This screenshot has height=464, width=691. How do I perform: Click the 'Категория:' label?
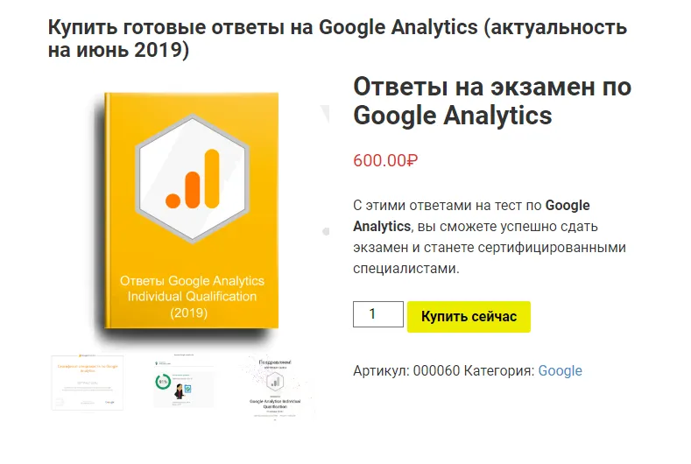click(x=498, y=370)
